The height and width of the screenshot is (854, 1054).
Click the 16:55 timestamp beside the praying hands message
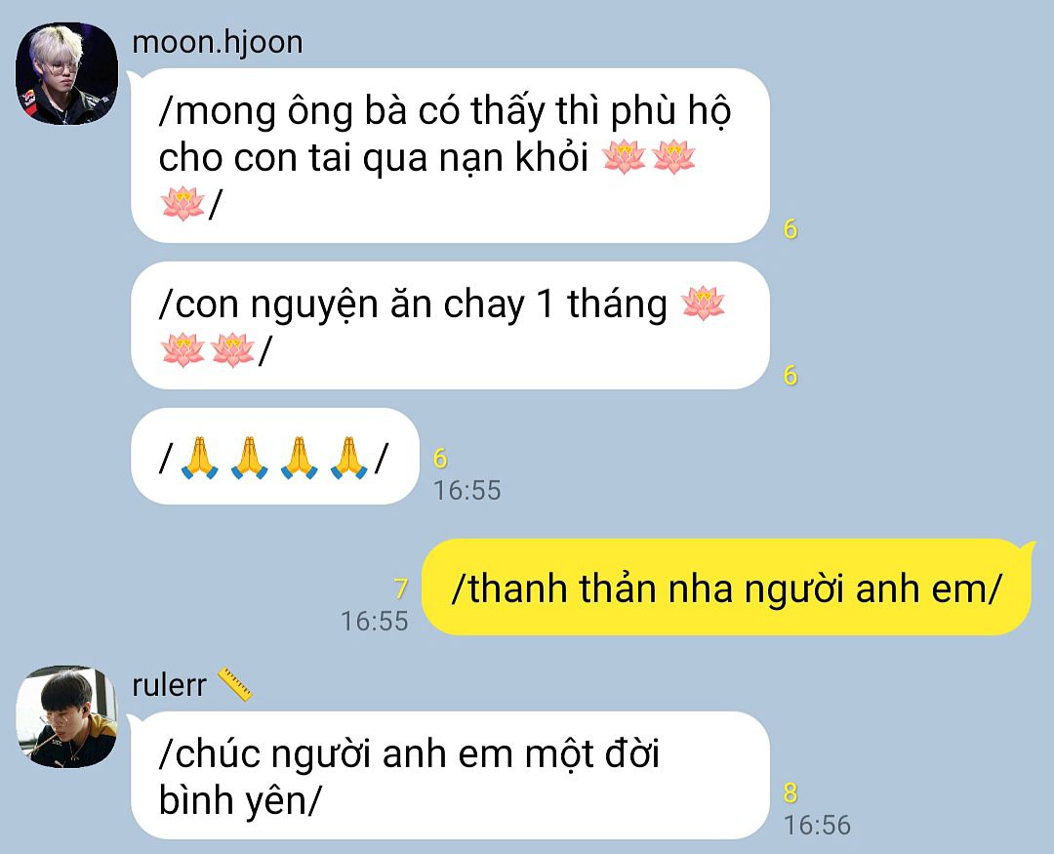pyautogui.click(x=467, y=490)
